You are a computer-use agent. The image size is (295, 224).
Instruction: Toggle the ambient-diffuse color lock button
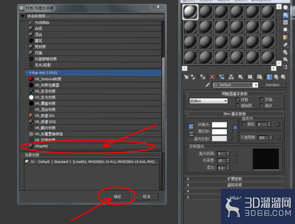click(191, 126)
